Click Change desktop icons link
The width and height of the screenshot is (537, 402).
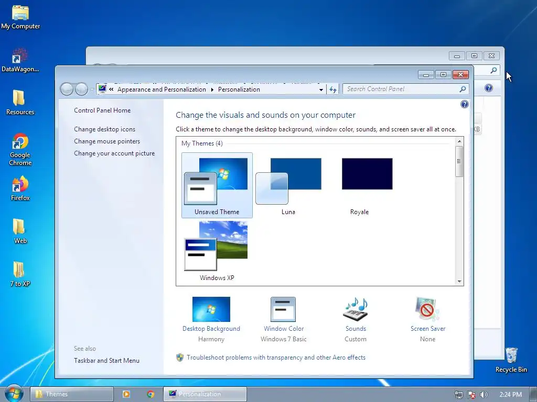coord(104,129)
